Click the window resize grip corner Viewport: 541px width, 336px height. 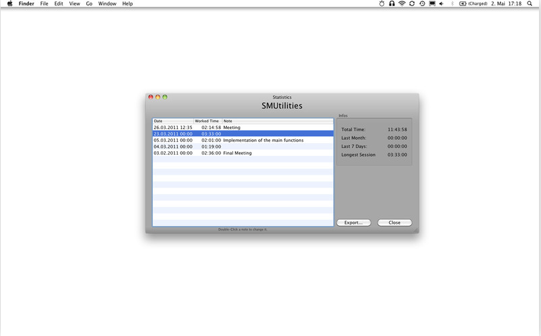[x=416, y=230]
